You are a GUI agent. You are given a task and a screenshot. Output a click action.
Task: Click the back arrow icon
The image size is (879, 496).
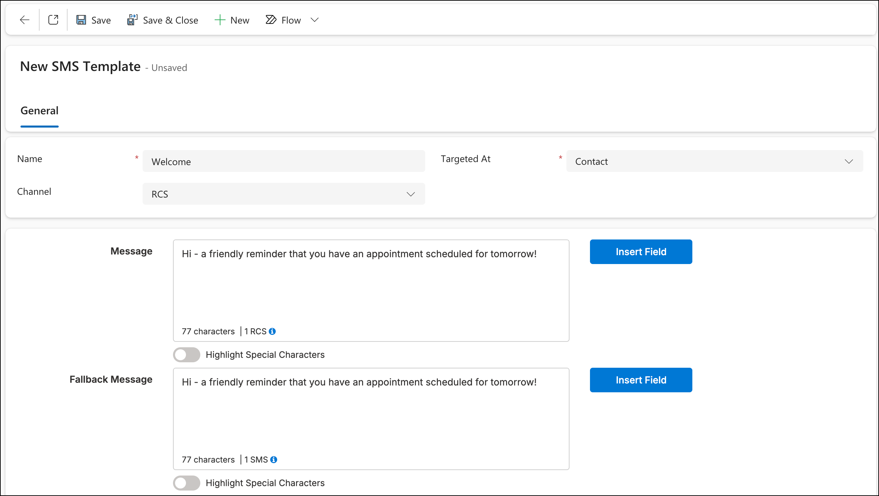(x=25, y=20)
